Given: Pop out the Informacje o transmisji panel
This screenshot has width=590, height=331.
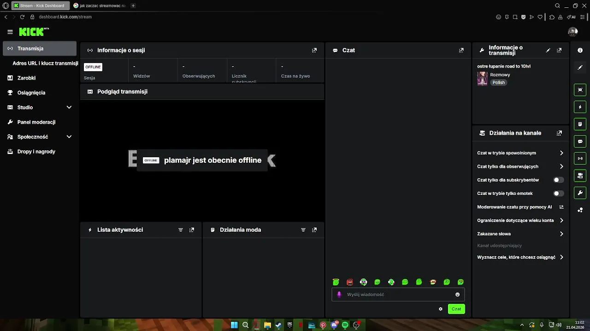Looking at the screenshot, I should [559, 50].
